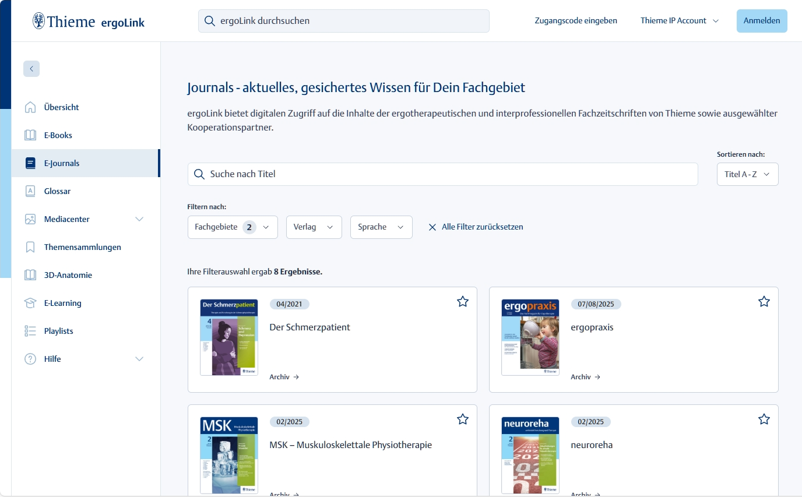Reset filters with Alle Filter zurücksetzen

(x=476, y=227)
